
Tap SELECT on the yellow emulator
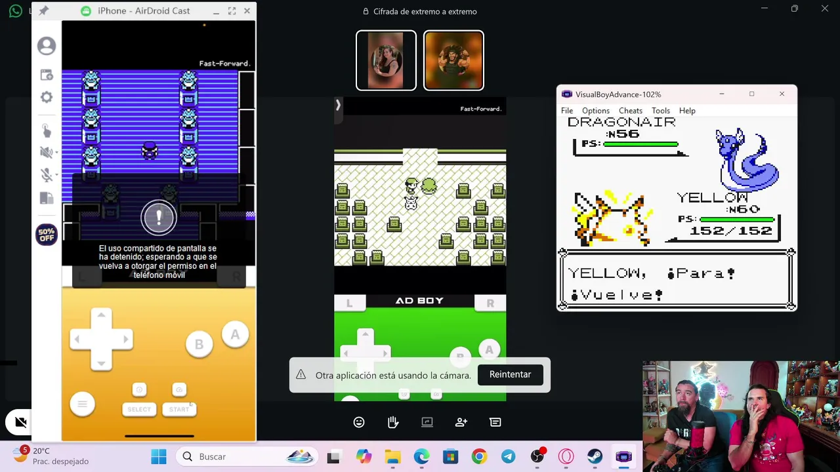coord(139,409)
